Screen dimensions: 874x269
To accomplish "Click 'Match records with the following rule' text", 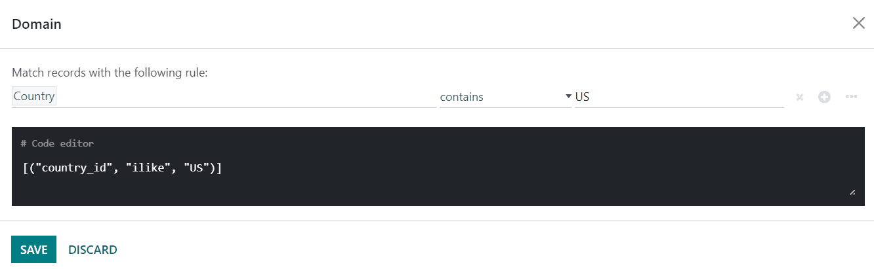I will [x=110, y=73].
